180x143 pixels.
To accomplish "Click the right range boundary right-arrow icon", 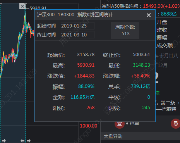I will [29, 141].
